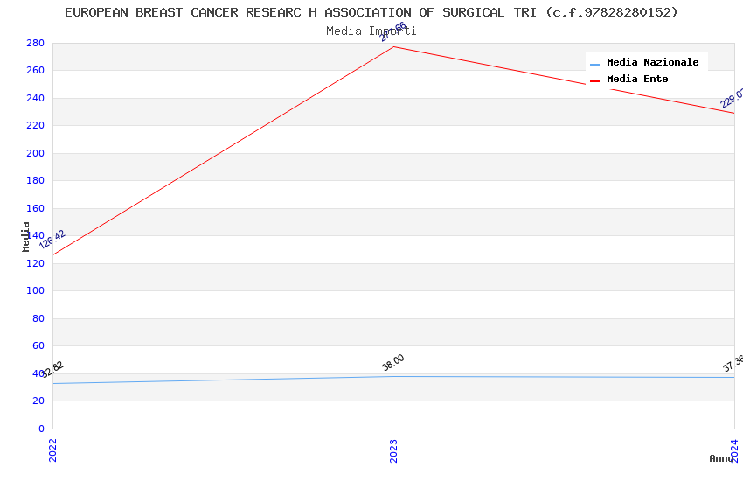Screen dimensions: 743x481
Task: Click the Anno x-axis title
Action: point(721,458)
